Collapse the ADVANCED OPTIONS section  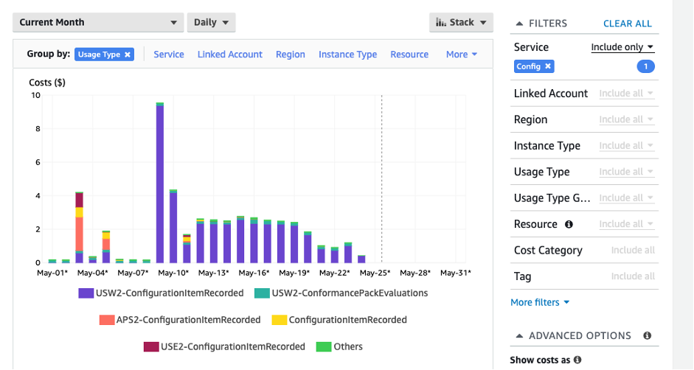(x=520, y=336)
